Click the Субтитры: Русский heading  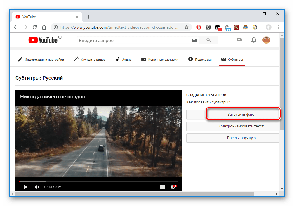39,78
